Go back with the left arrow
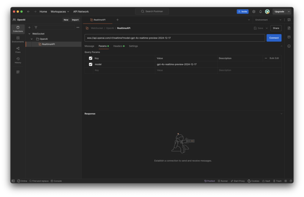 click(x=28, y=12)
